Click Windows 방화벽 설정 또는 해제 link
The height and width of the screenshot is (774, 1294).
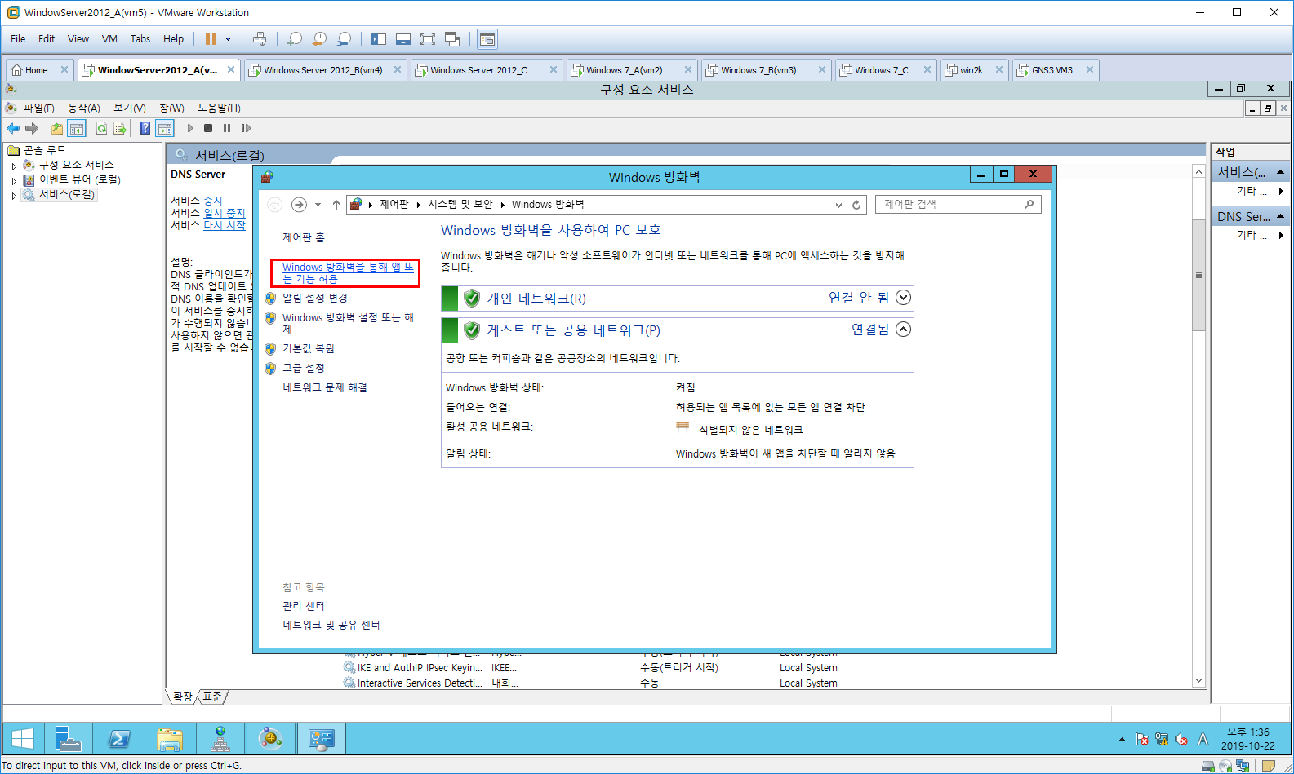click(x=348, y=324)
